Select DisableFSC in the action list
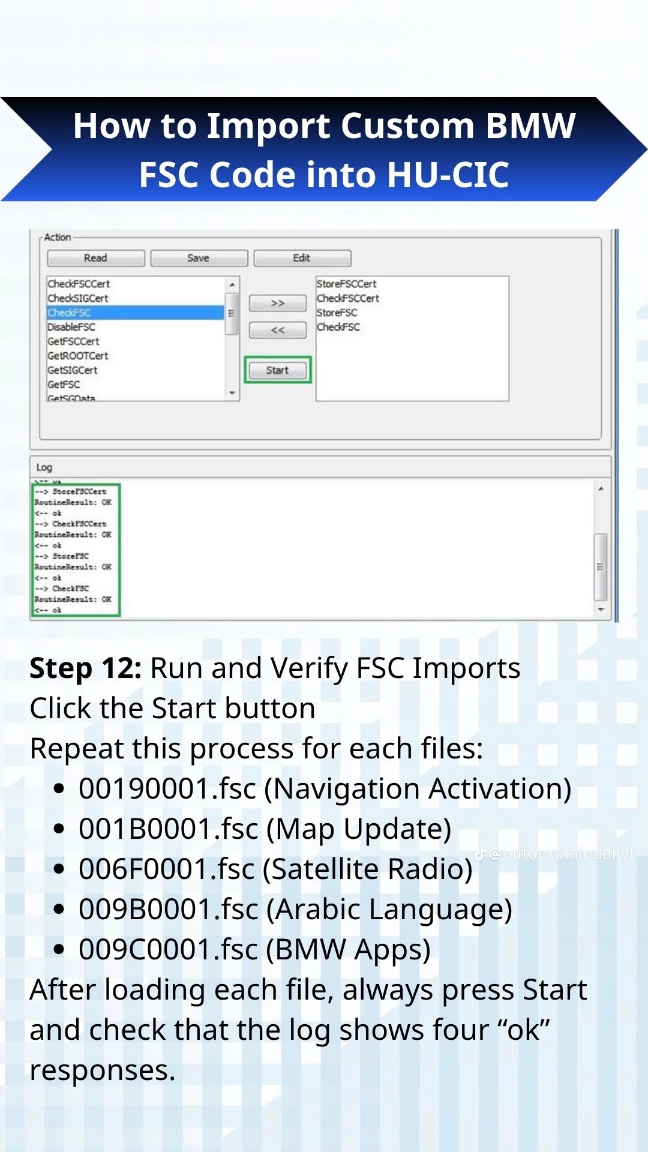648x1152 pixels. click(x=71, y=327)
